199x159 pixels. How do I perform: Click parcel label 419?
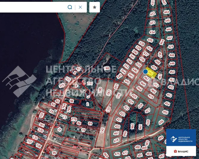tap(151, 97)
